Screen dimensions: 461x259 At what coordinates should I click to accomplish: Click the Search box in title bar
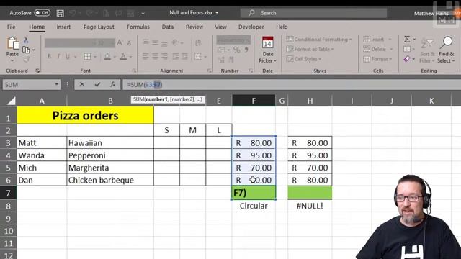[314, 13]
